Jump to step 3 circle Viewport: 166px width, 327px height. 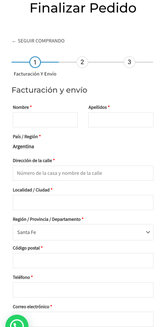tap(129, 62)
